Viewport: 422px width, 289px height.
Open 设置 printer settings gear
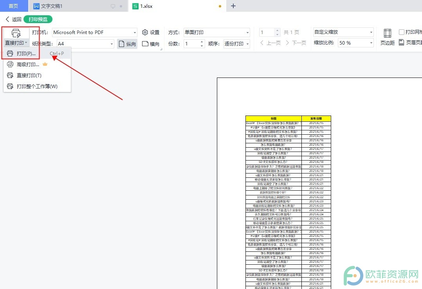151,33
